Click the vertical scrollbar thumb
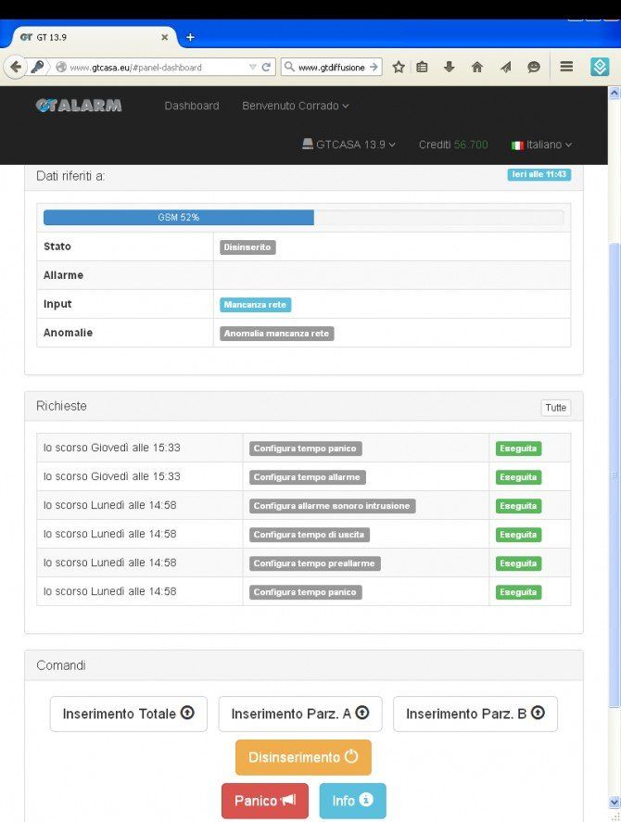This screenshot has height=822, width=621. tap(615, 474)
